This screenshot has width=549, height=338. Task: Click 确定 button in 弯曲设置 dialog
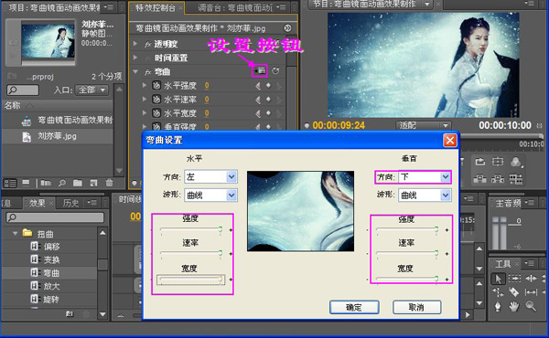[x=354, y=307]
